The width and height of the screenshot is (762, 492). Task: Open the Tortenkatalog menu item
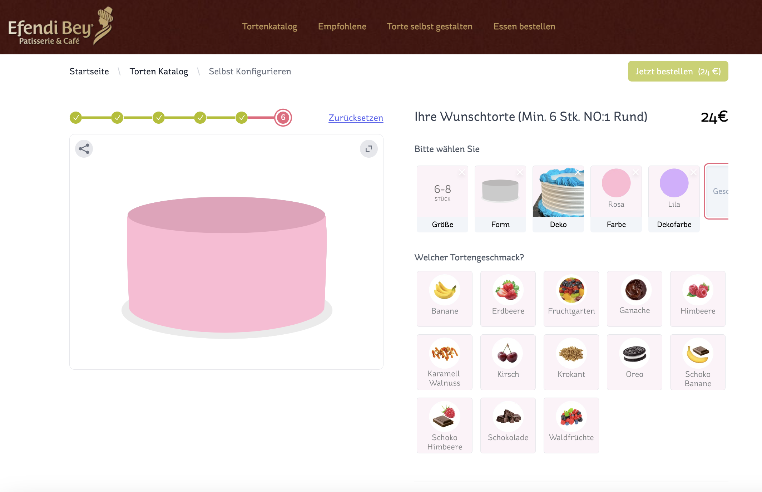(x=269, y=26)
